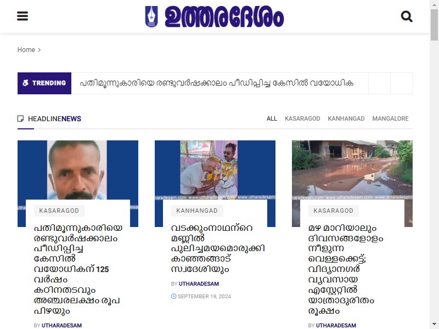Switch to the KANHANGAD filter tab
The height and width of the screenshot is (329, 439).
tap(346, 118)
